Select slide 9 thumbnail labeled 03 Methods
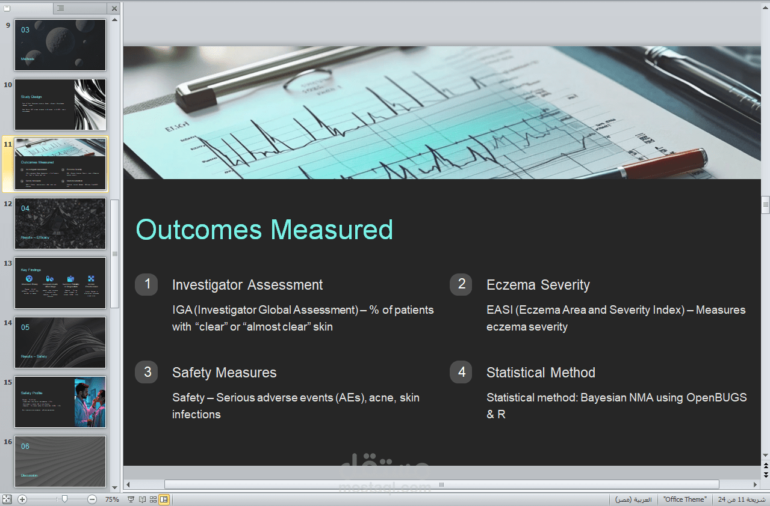This screenshot has width=770, height=506. click(x=60, y=45)
